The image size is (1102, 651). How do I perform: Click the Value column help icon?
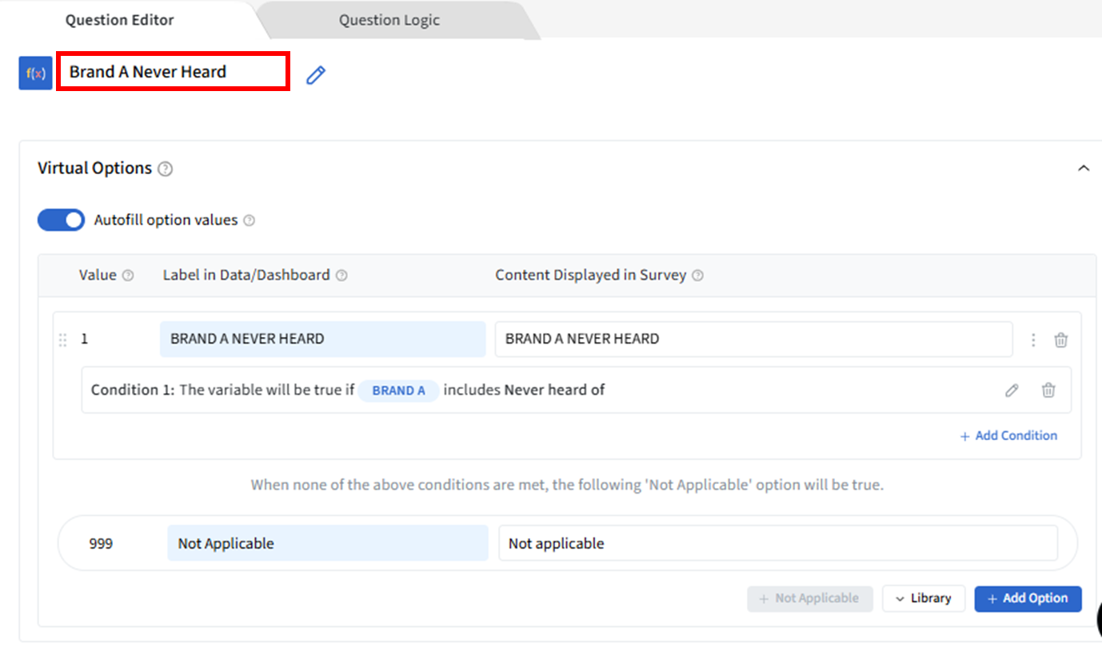pyautogui.click(x=127, y=276)
